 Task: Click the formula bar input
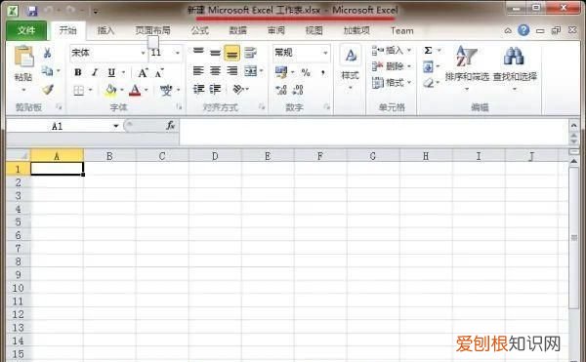pyautogui.click(x=374, y=132)
